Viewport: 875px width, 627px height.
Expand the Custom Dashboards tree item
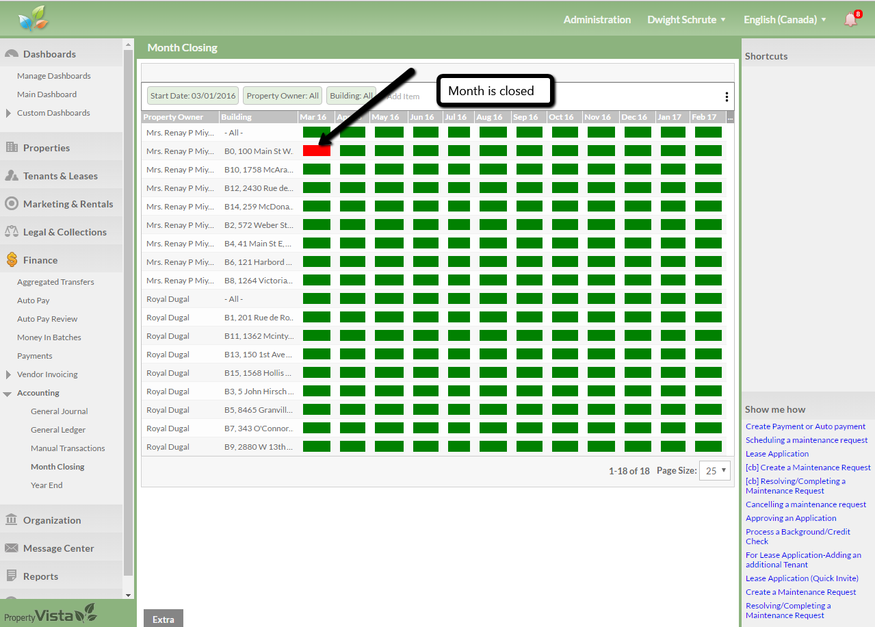click(x=8, y=113)
